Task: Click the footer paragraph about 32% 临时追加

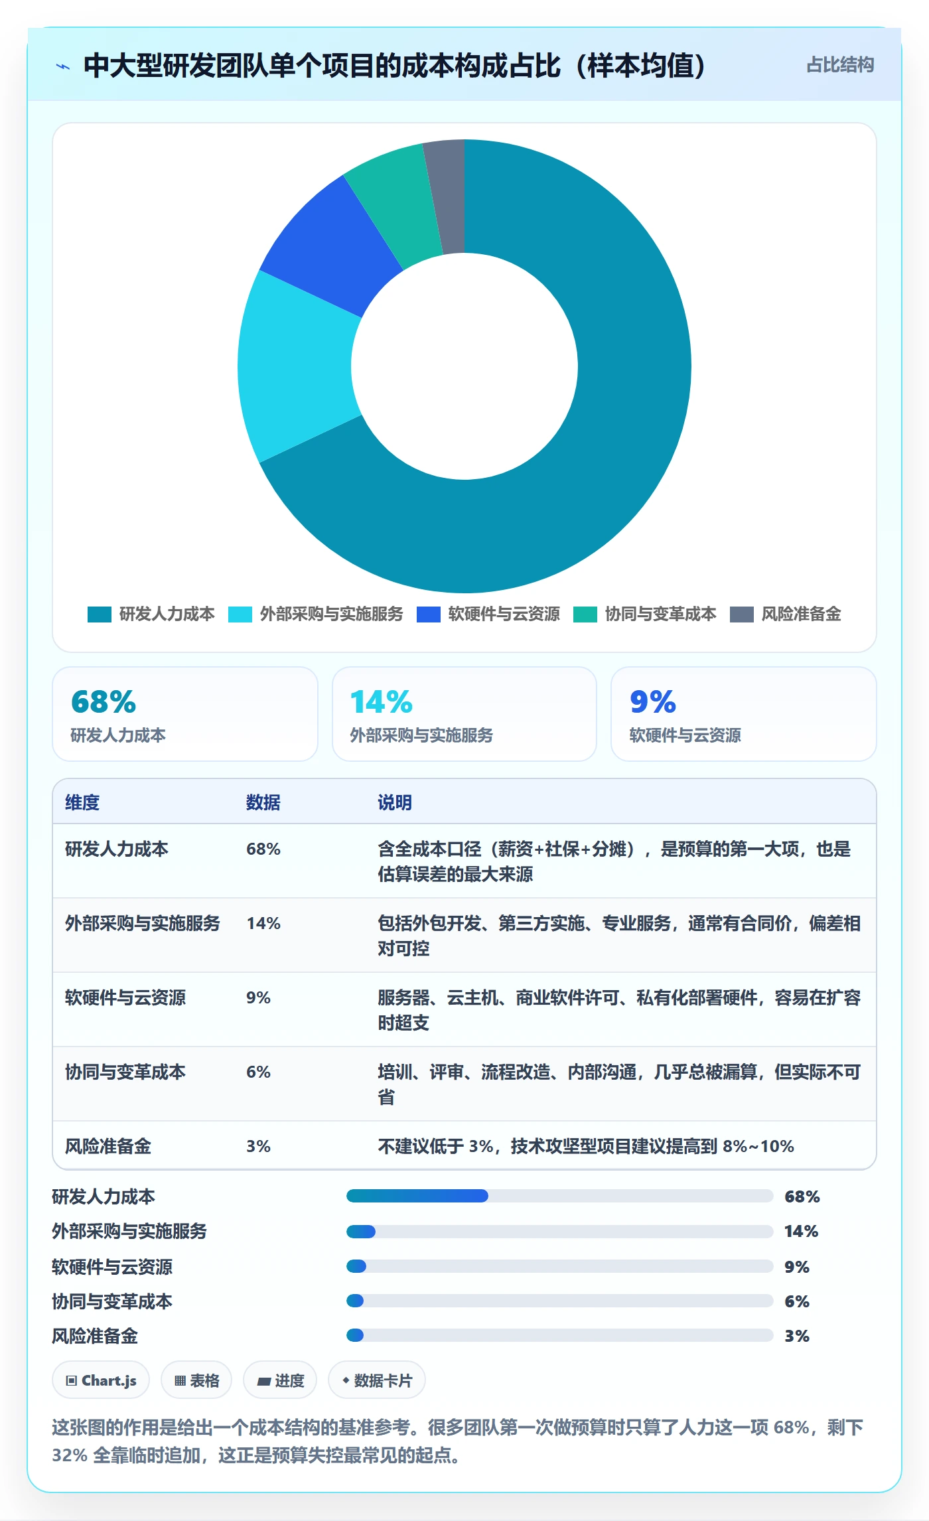Action: [x=458, y=1441]
